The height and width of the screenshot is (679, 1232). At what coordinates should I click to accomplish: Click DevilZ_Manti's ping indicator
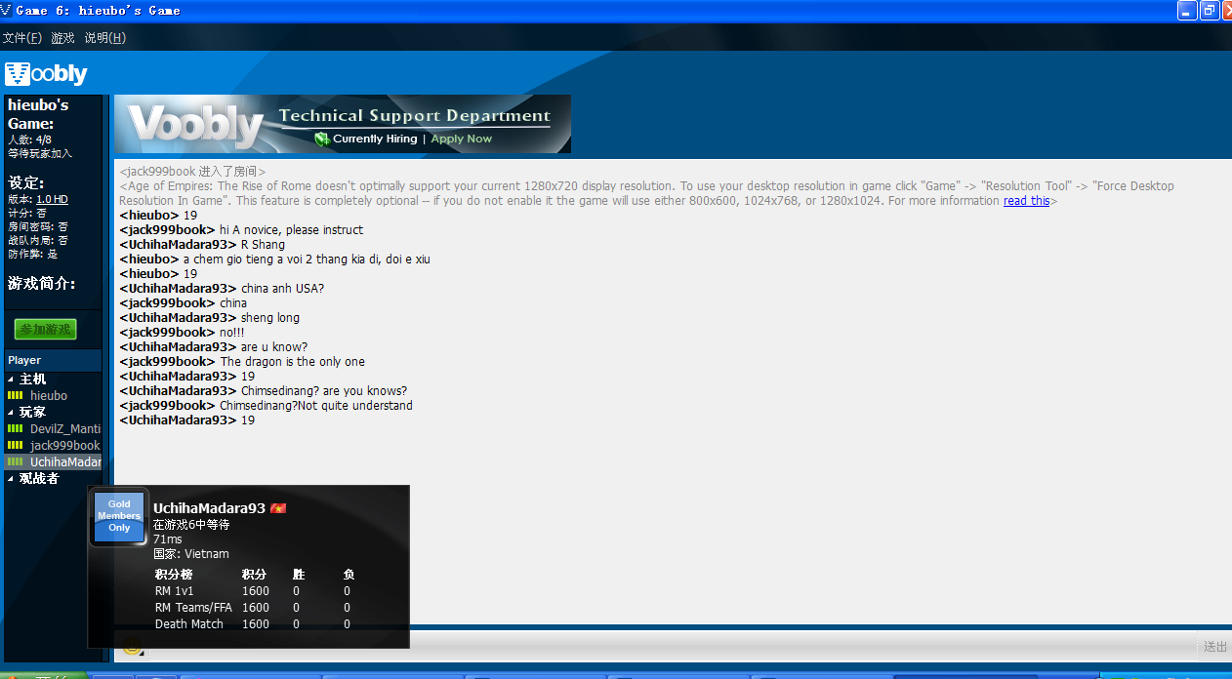click(x=14, y=427)
